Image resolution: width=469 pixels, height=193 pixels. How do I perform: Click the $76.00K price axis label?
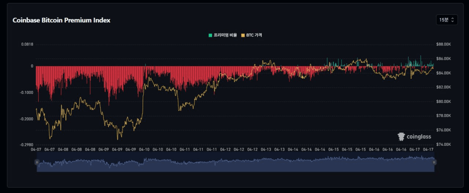pyautogui.click(x=443, y=130)
